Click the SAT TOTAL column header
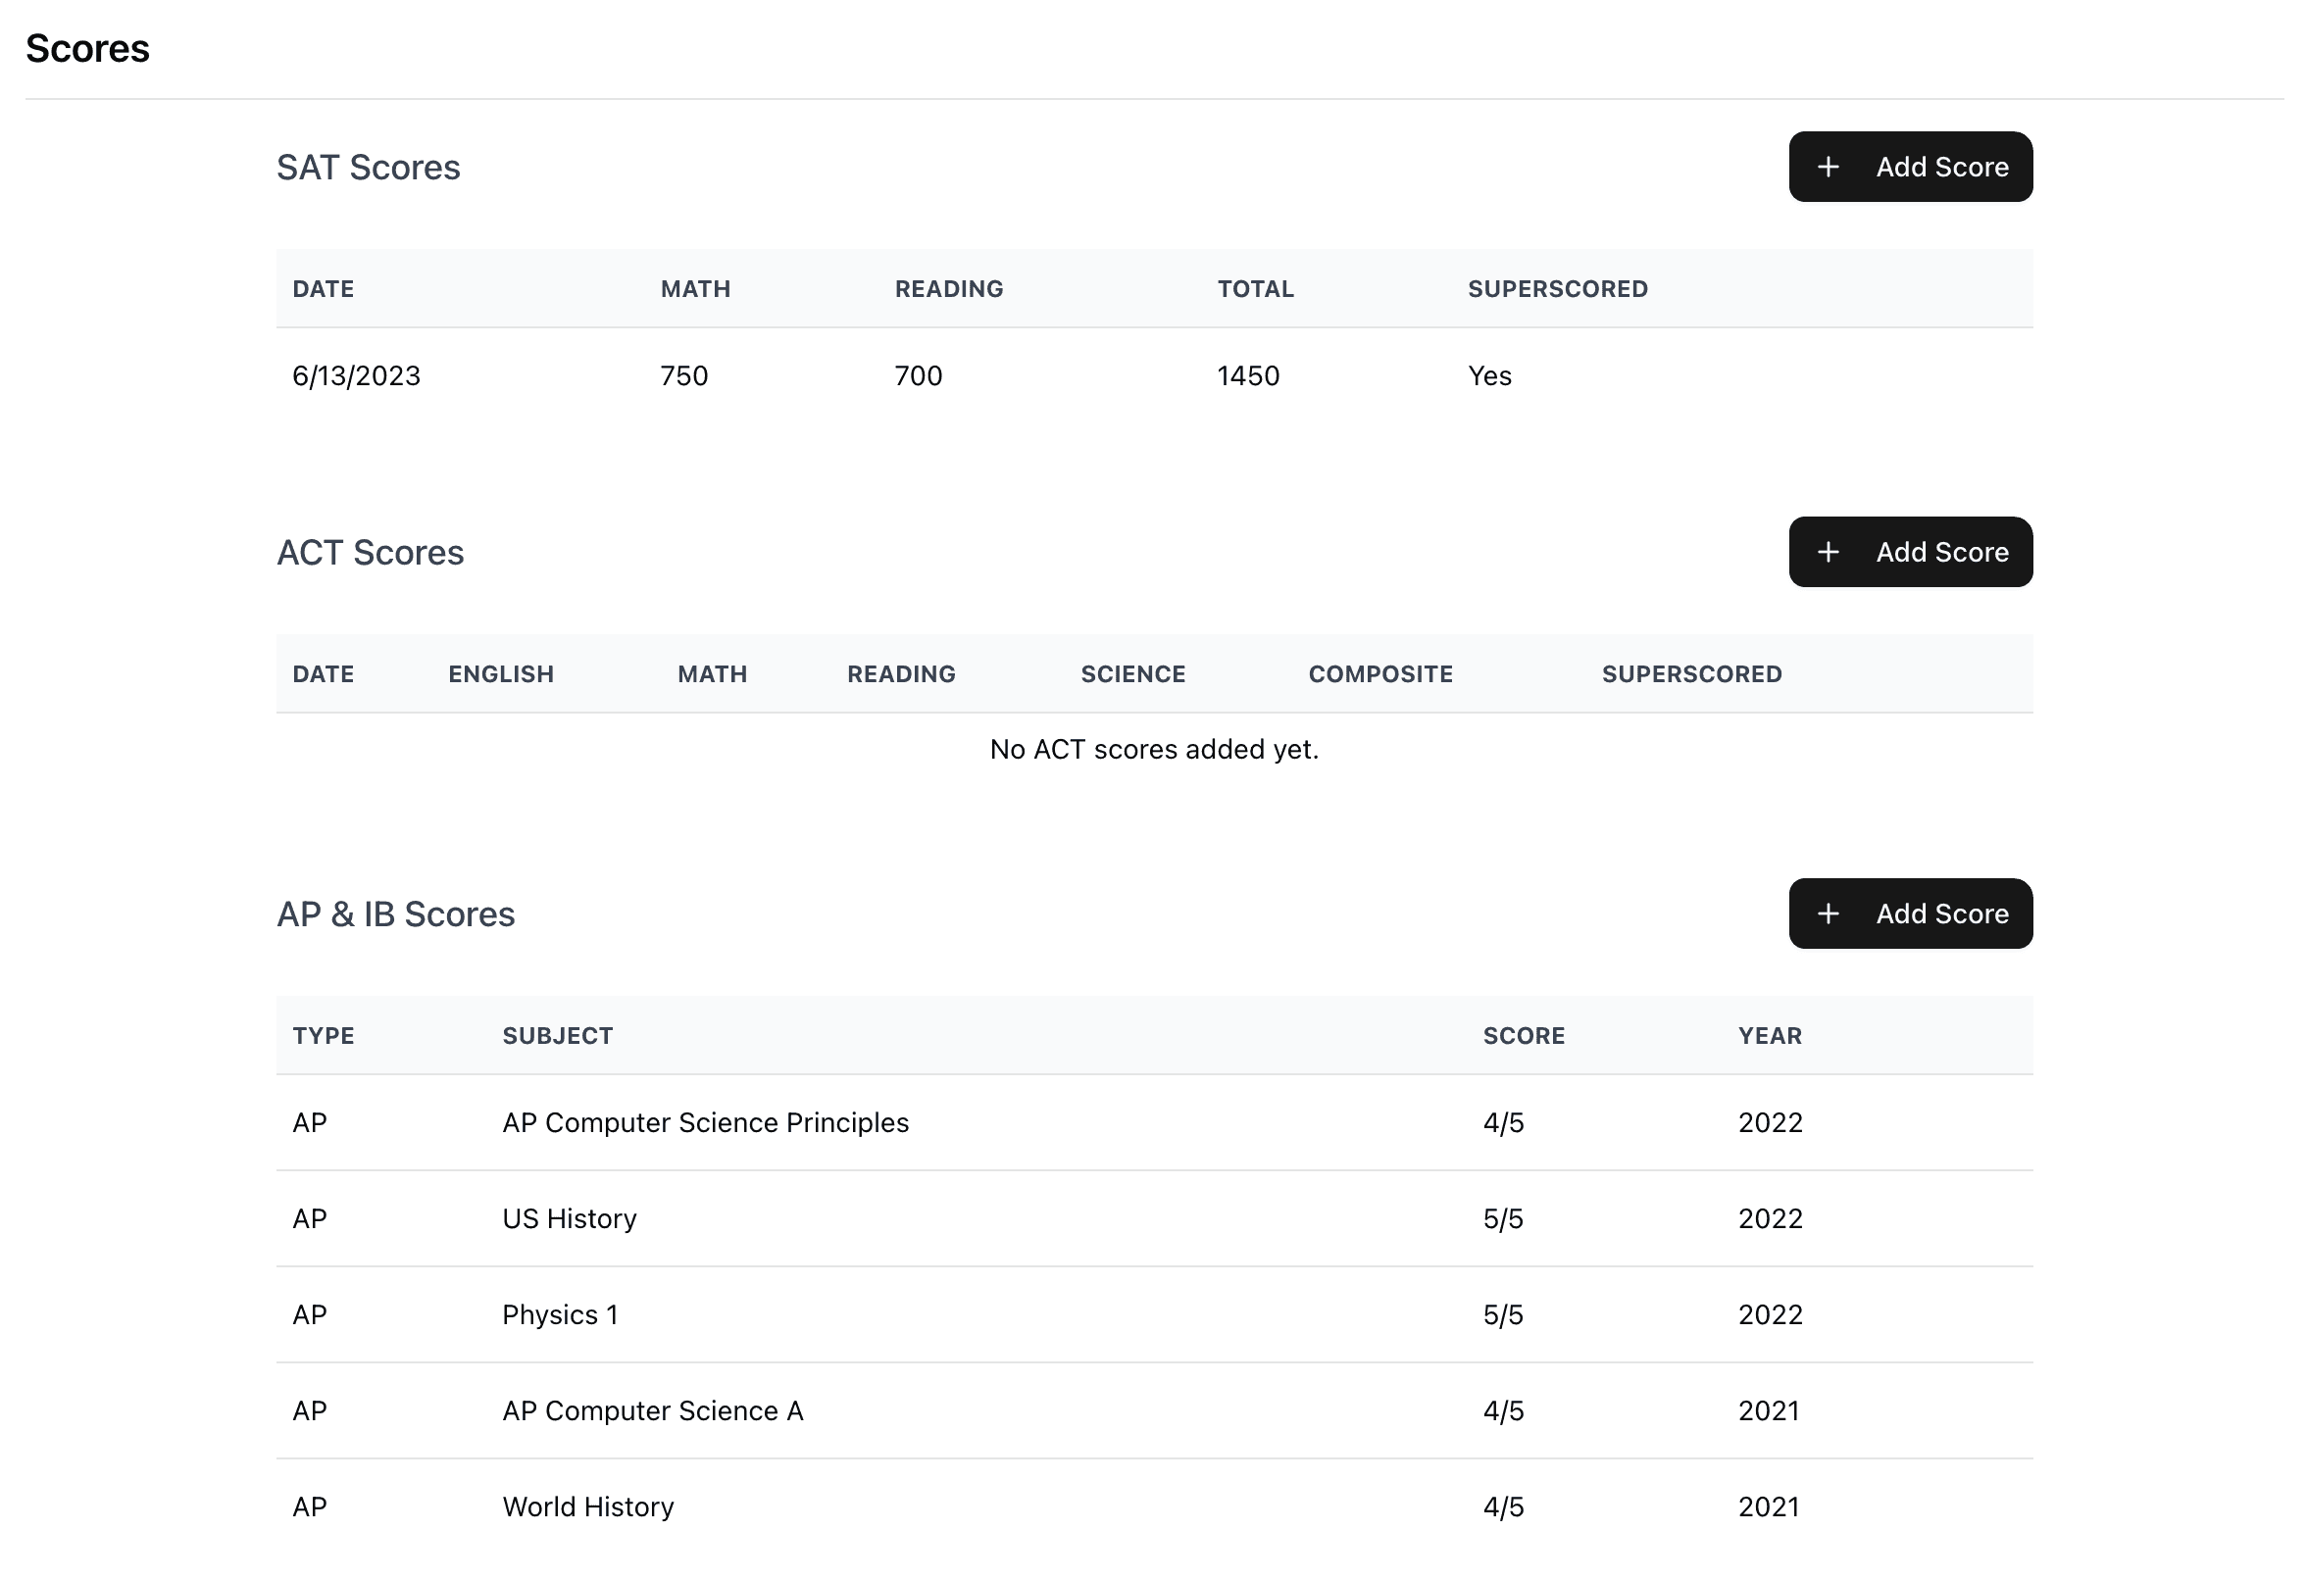Image resolution: width=2306 pixels, height=1580 pixels. coord(1255,288)
